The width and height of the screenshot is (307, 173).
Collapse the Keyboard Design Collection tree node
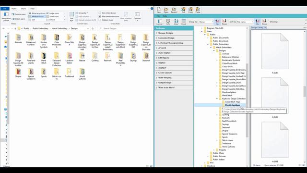(217, 99)
